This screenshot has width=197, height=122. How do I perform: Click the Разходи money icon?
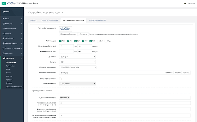point(3,33)
